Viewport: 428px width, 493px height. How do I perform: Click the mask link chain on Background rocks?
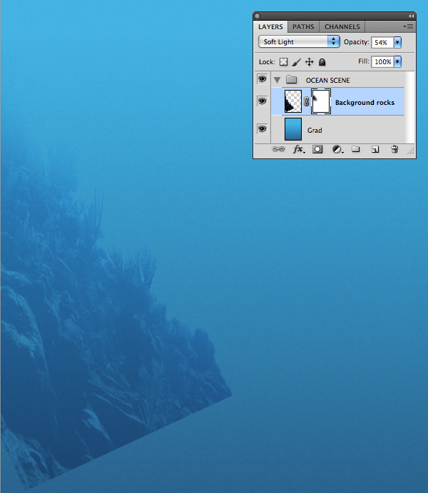pyautogui.click(x=307, y=101)
